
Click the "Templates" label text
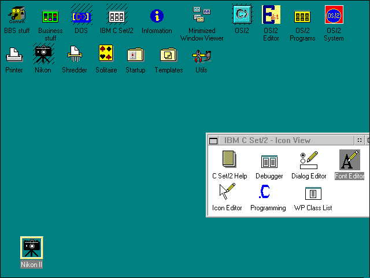(169, 70)
